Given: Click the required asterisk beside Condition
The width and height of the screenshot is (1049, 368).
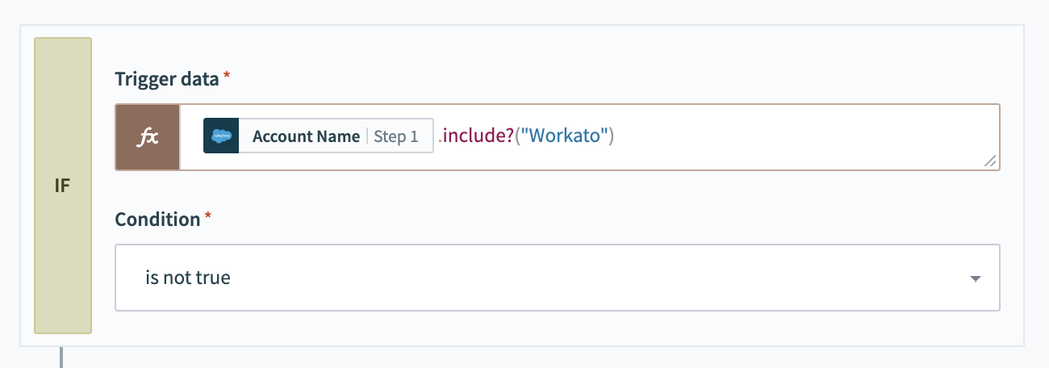Looking at the screenshot, I should (x=208, y=217).
